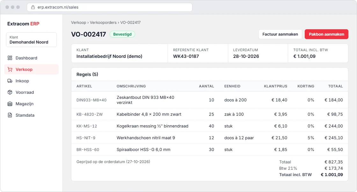Click customer price € 21,50
Viewport: 357px width, 192px height.
[x=279, y=138]
